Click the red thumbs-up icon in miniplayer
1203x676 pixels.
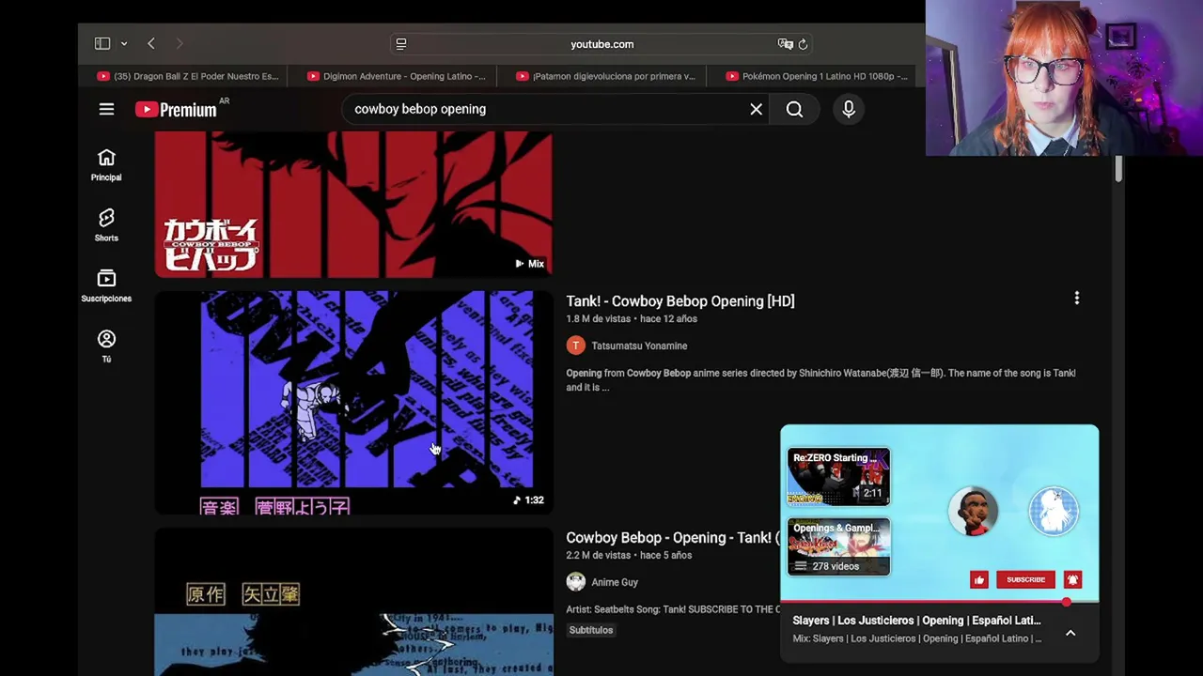(x=979, y=580)
